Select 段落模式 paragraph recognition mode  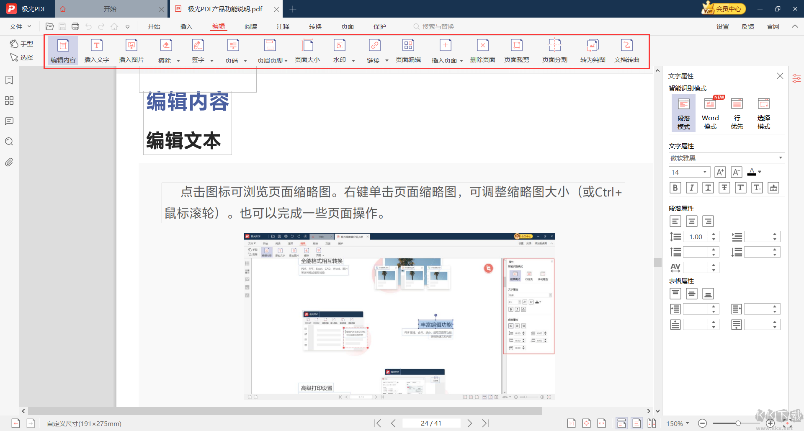684,113
